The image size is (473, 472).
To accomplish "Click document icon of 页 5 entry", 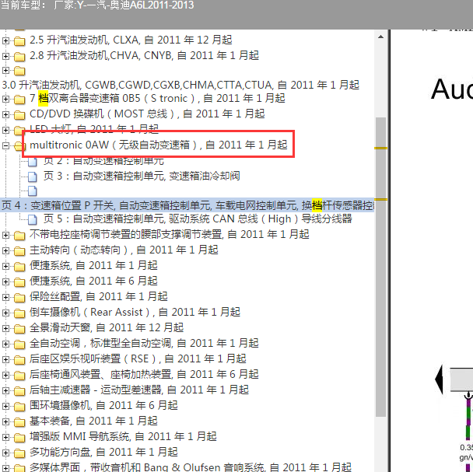I will (32, 220).
